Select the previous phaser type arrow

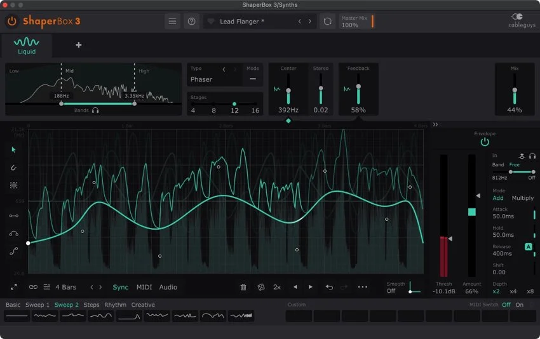tap(224, 70)
